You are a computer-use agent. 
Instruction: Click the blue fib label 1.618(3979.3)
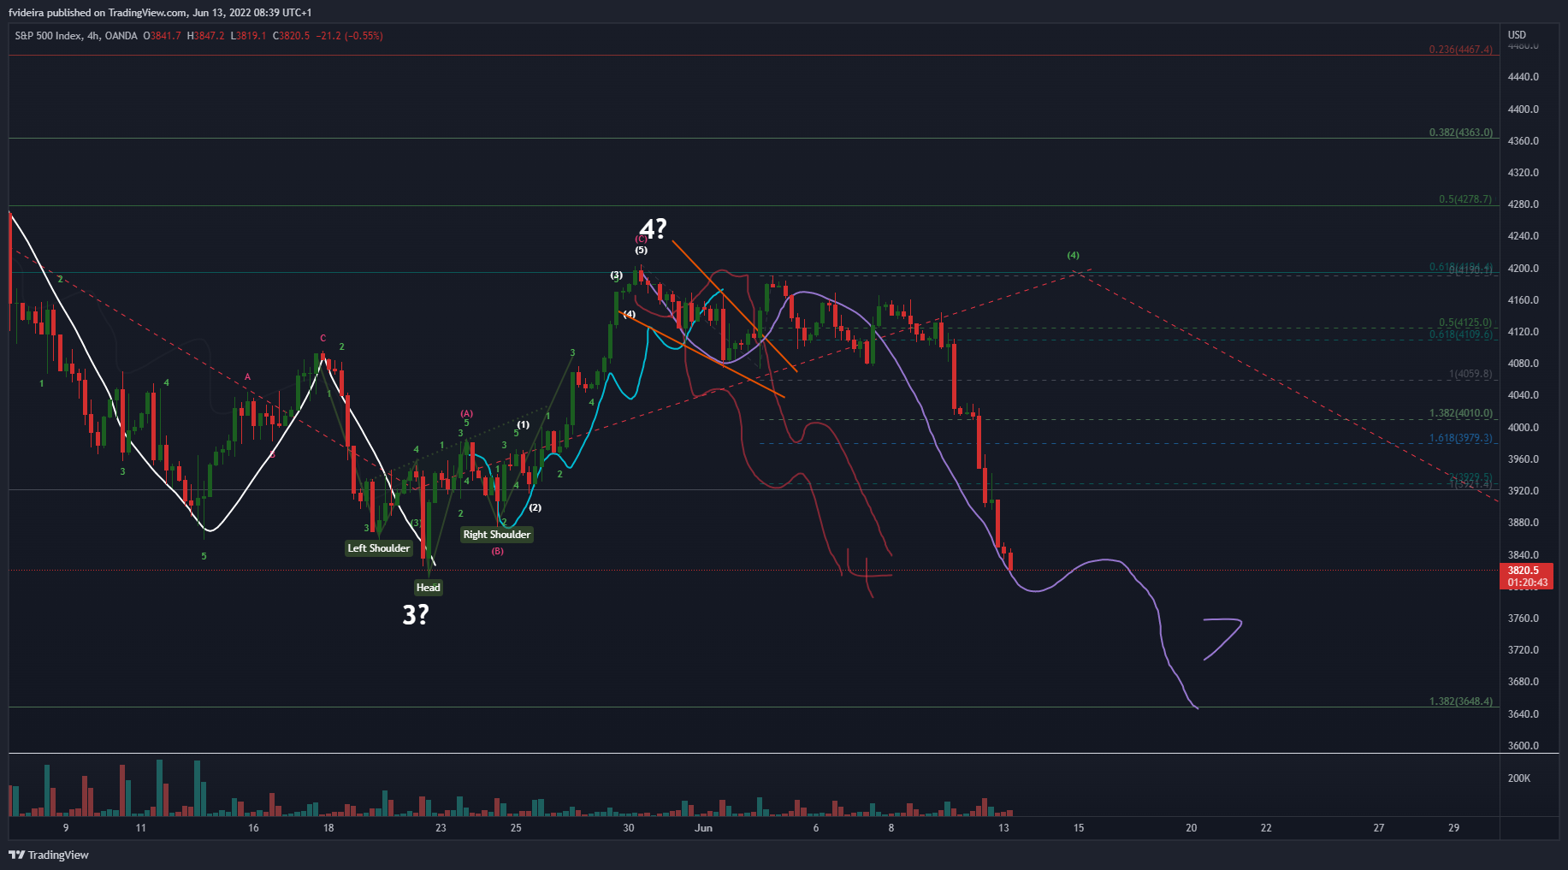click(x=1460, y=438)
